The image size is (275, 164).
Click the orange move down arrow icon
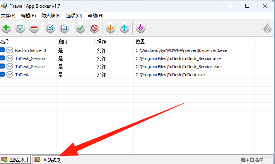(x=111, y=28)
